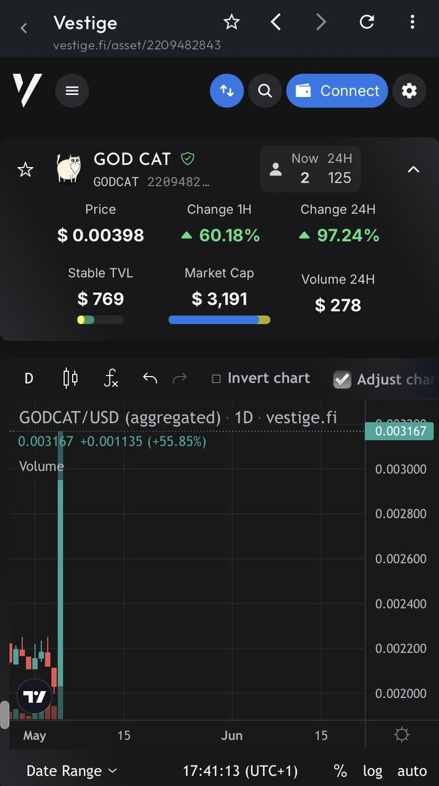Open browser three-dot overflow menu
This screenshot has width=439, height=786.
point(412,22)
